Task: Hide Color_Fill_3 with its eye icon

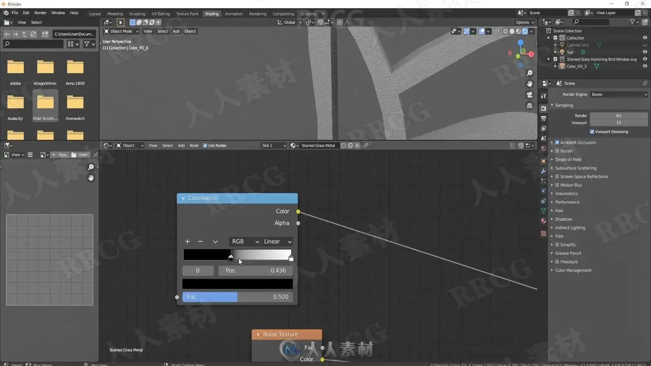Action: [x=645, y=66]
